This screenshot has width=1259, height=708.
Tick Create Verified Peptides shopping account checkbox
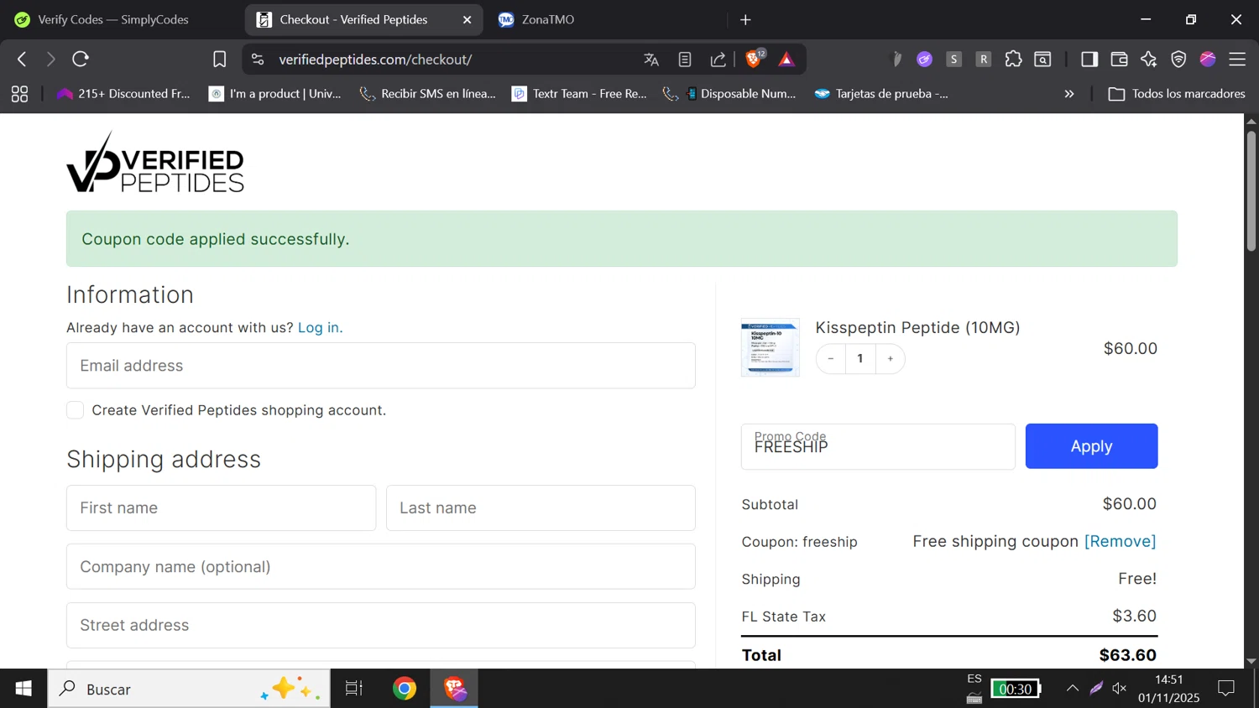(x=75, y=410)
